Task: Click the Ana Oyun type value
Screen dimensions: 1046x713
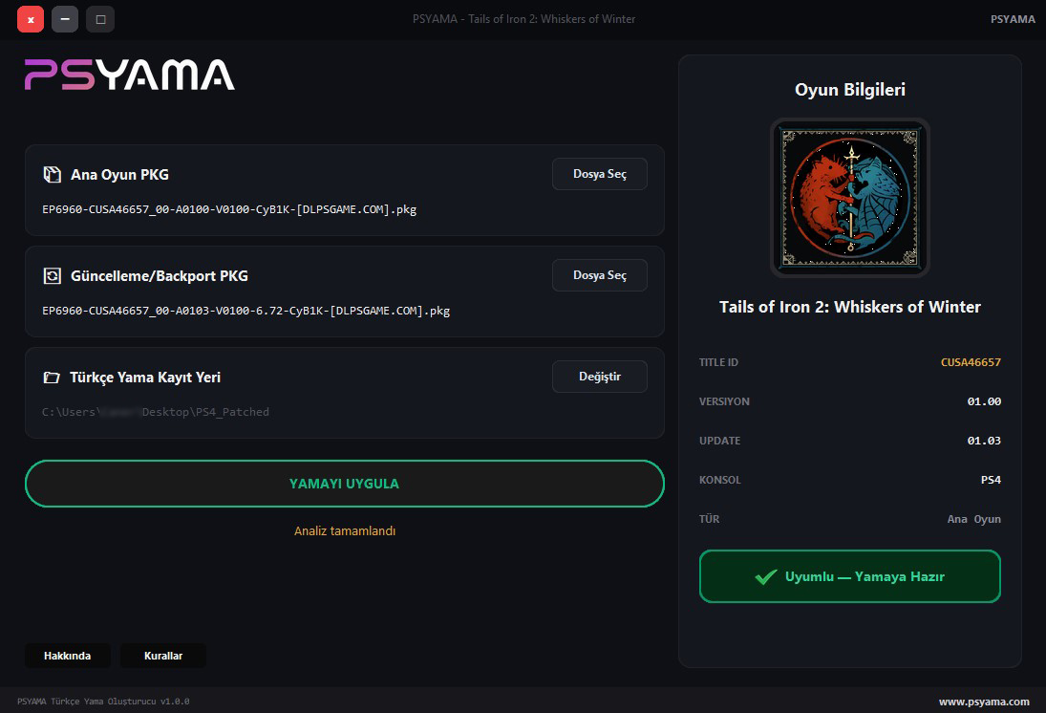Action: click(x=974, y=519)
